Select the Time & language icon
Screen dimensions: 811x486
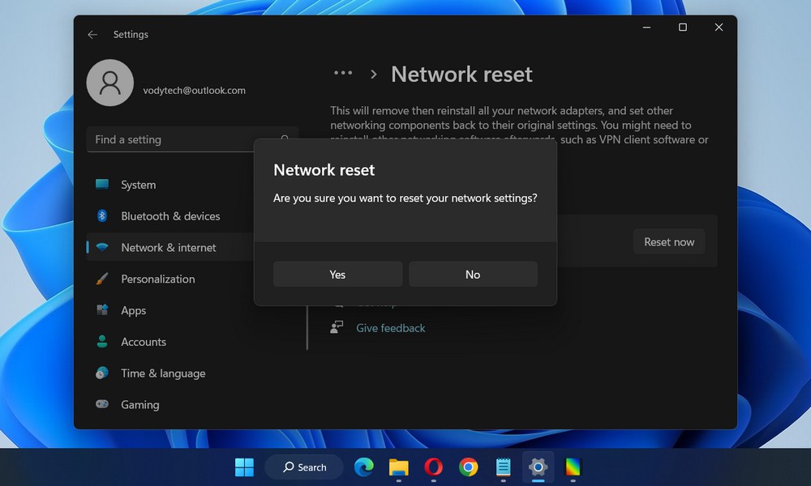102,373
